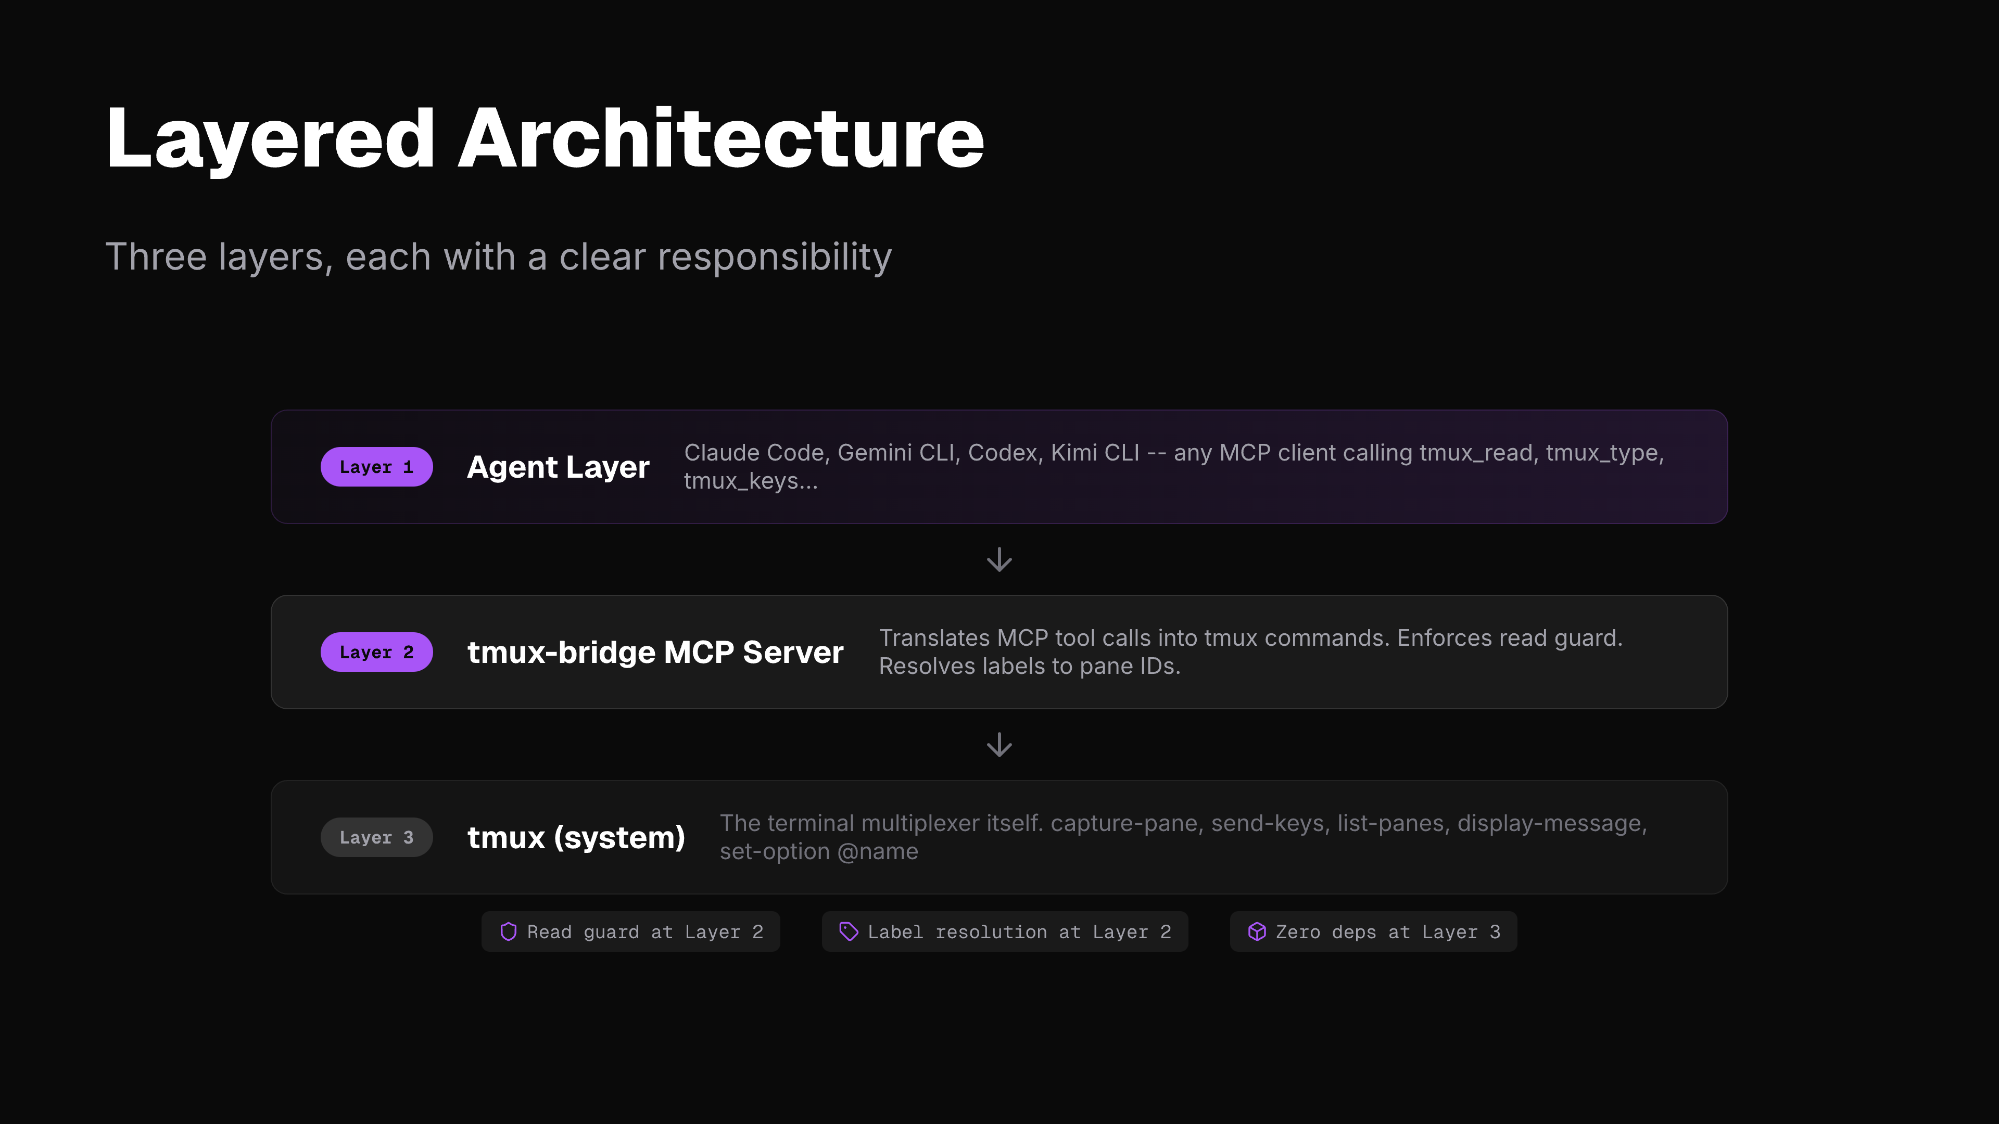Click the tag icon beside Label resolution

(x=848, y=931)
